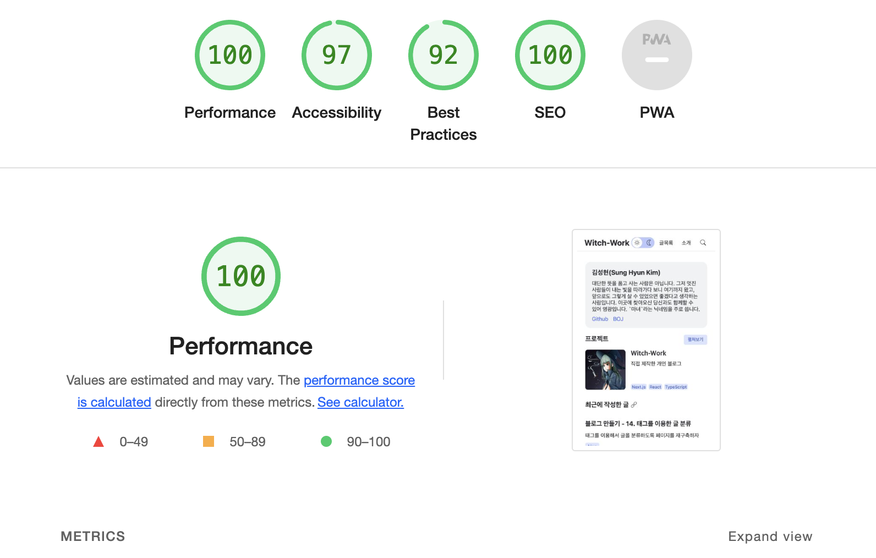Viewport: 876px width, 558px height.
Task: Click the gray PWA badge icon
Action: point(657,55)
